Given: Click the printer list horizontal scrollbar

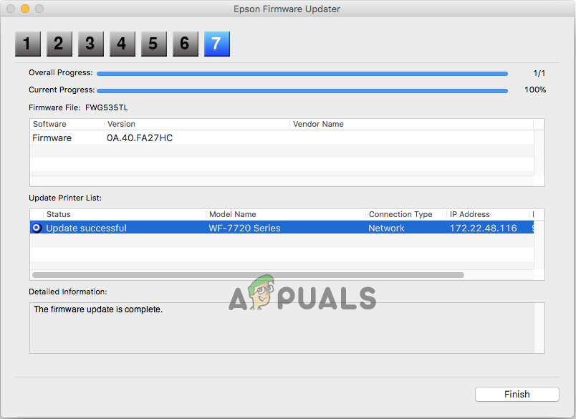Looking at the screenshot, I should (248, 275).
